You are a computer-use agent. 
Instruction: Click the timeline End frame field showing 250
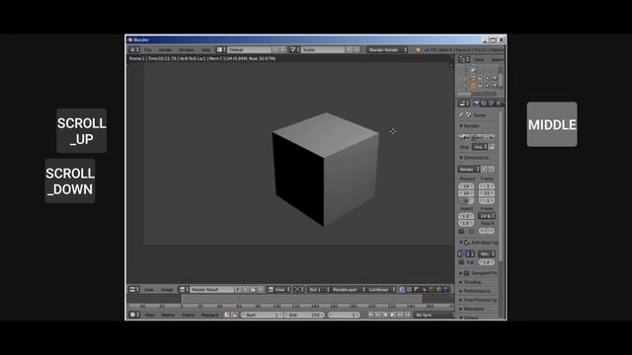tap(305, 315)
